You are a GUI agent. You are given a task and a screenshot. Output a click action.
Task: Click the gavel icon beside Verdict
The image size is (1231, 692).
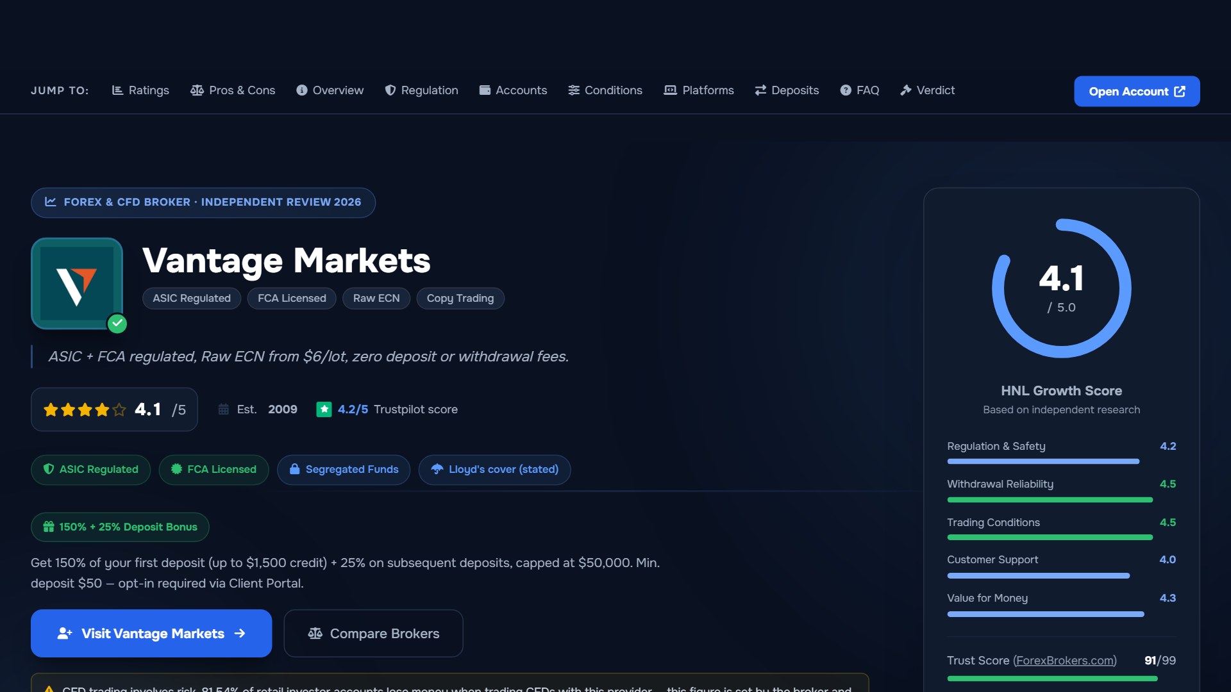(906, 90)
